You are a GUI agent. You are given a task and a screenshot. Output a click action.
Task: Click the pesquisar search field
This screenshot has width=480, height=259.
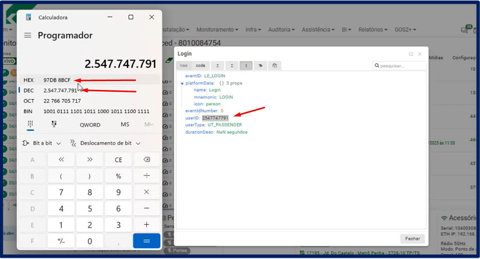[399, 66]
